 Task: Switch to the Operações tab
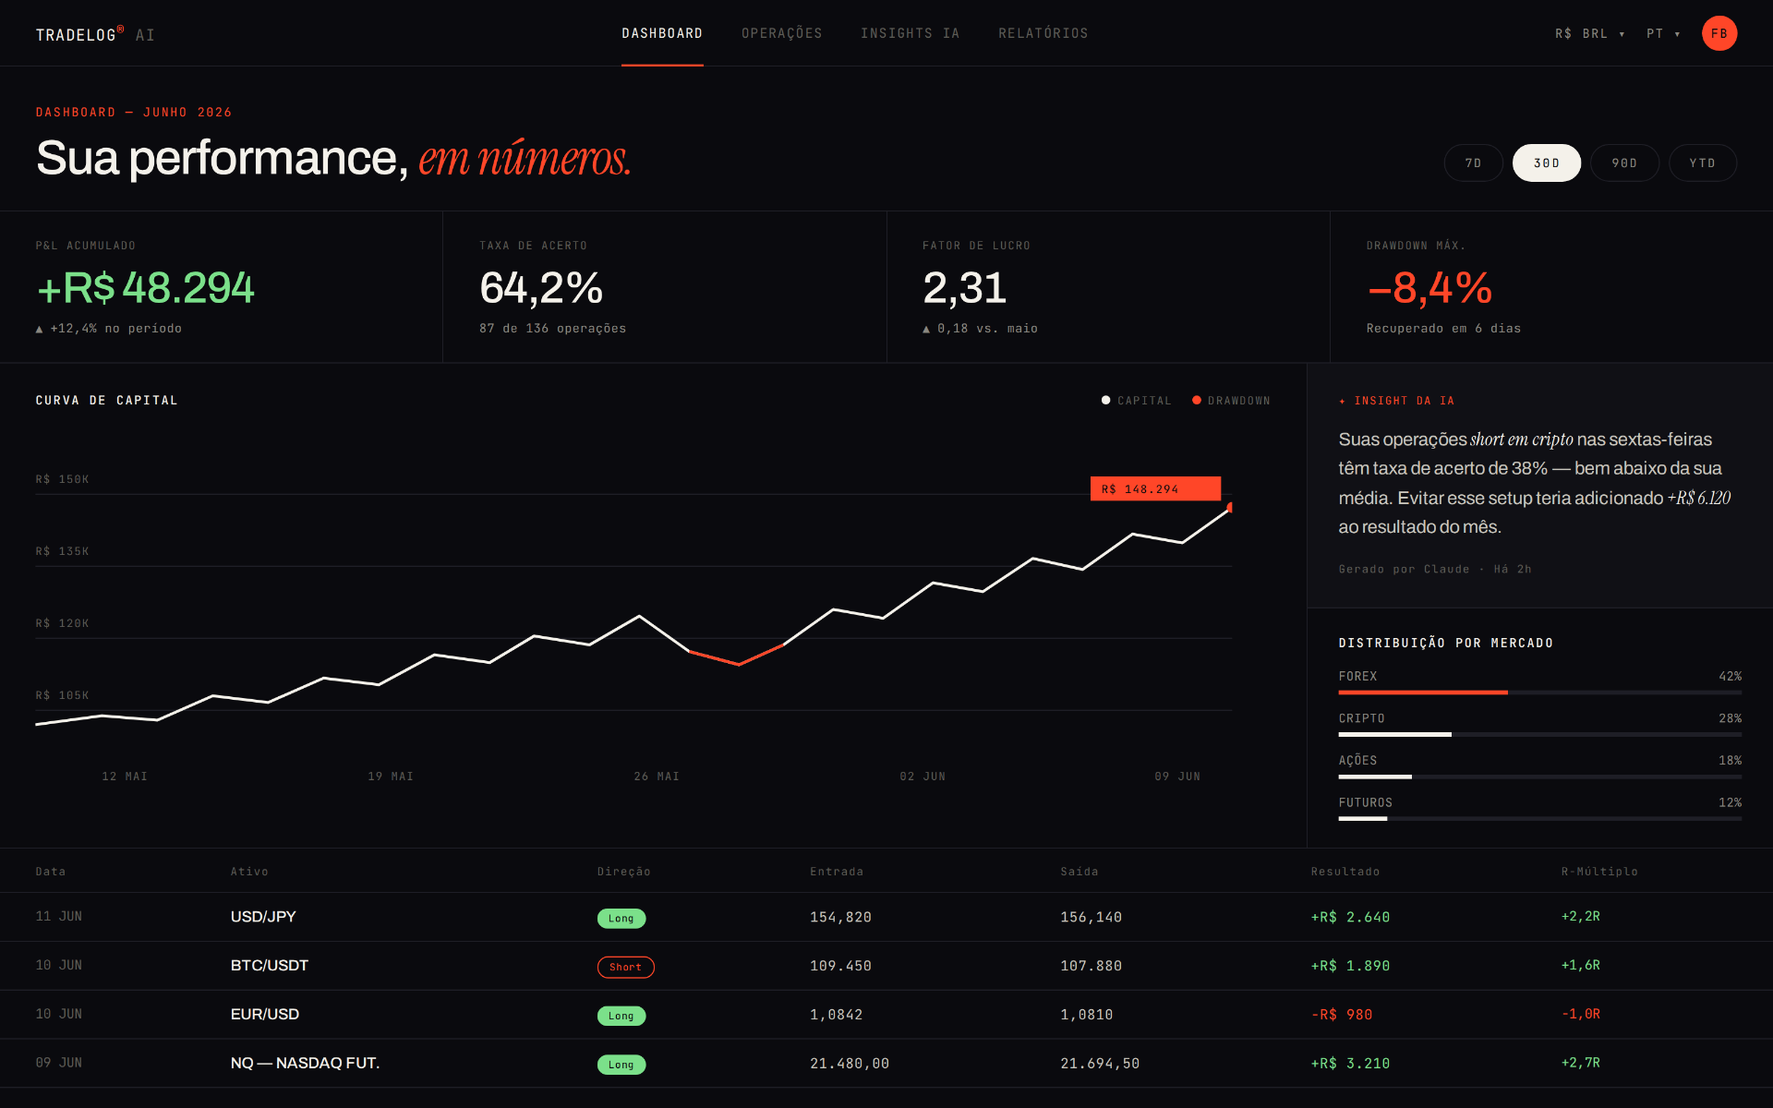pyautogui.click(x=781, y=33)
